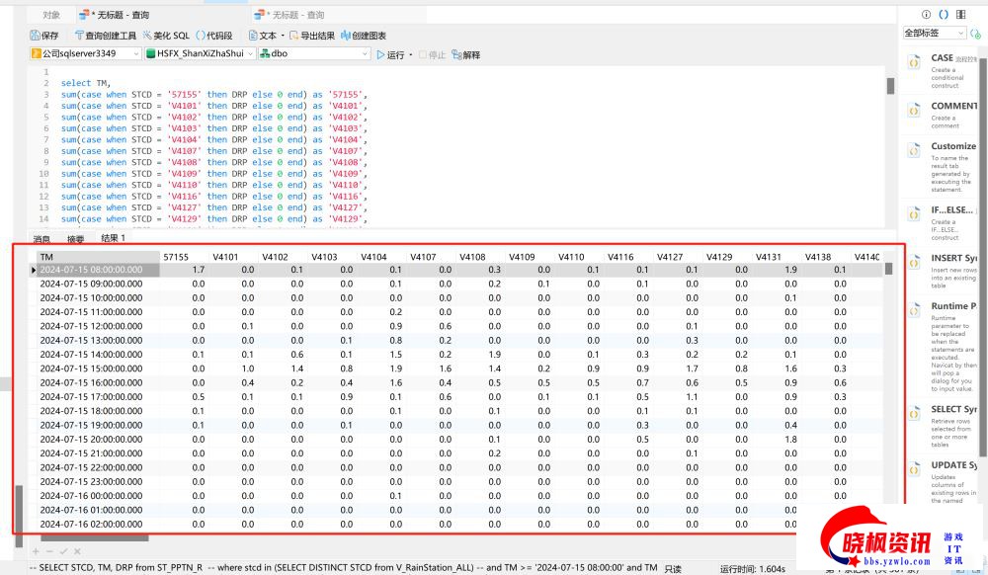The image size is (988, 575).
Task: Click the add snippet icon beside 全部标签
Action: (975, 34)
